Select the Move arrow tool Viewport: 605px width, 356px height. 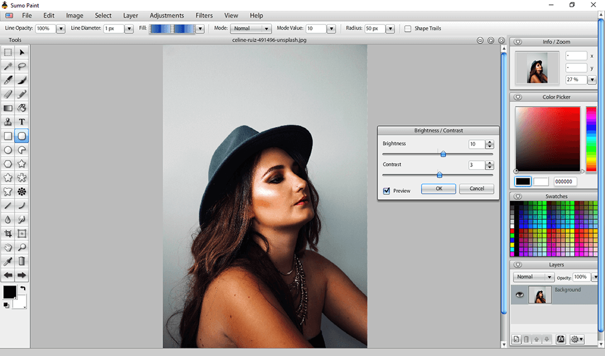(x=22, y=52)
